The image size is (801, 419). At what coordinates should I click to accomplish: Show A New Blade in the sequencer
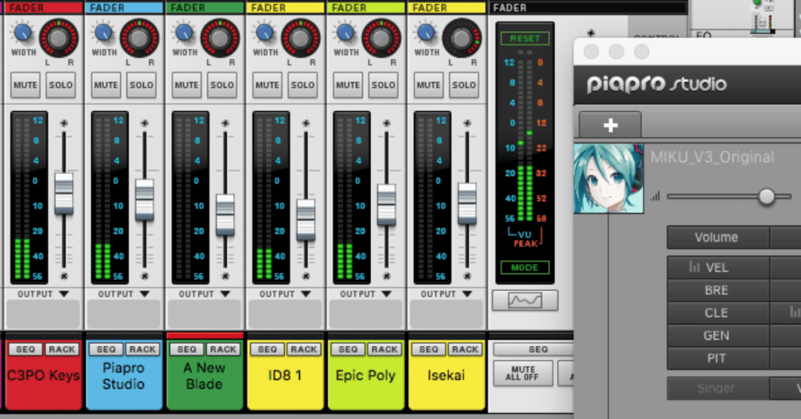[187, 350]
